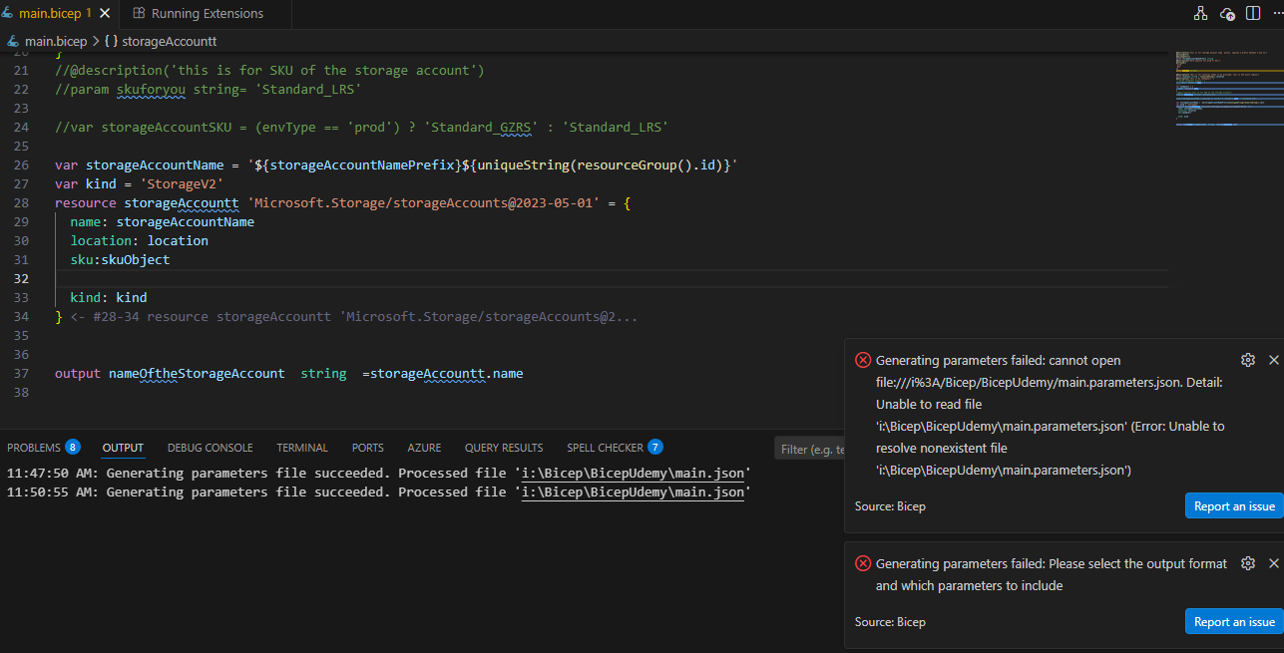Viewport: 1284px width, 653px height.
Task: Click 'skuObject' on line 31
Action: (135, 260)
